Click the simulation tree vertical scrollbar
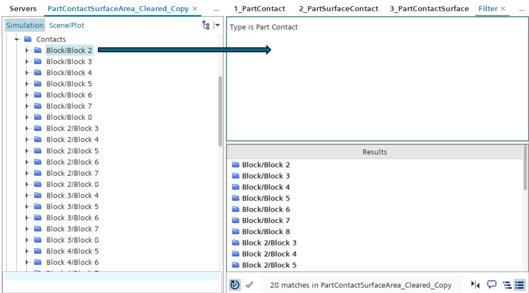 [220, 111]
